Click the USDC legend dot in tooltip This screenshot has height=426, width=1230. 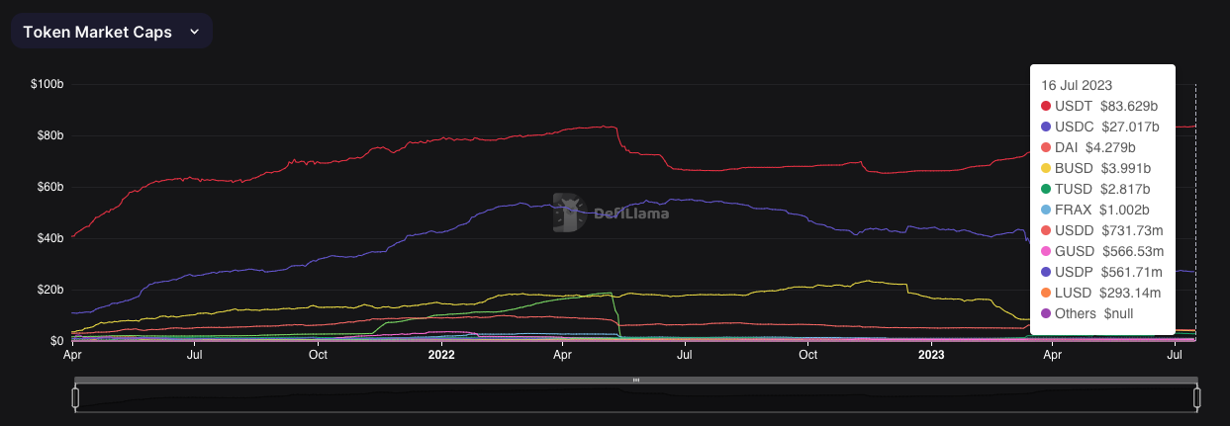(x=1046, y=127)
